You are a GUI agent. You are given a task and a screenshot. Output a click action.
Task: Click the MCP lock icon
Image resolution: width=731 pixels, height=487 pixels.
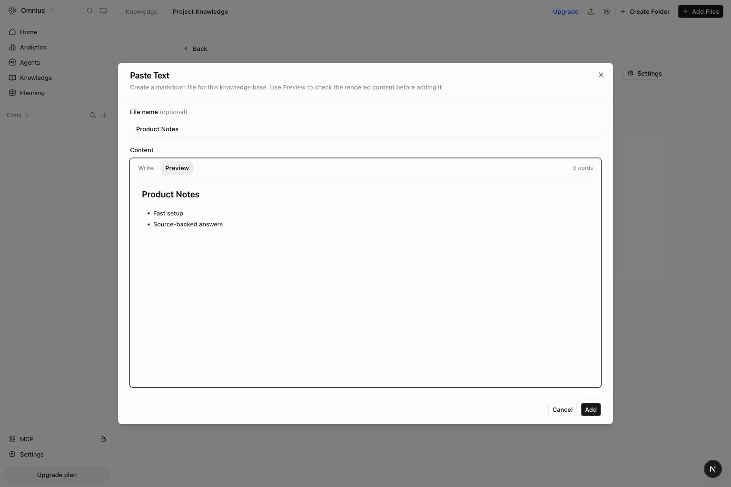[103, 439]
